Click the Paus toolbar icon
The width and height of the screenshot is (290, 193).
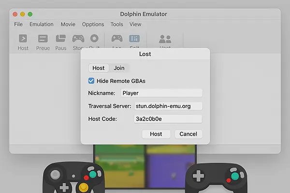pyautogui.click(x=61, y=39)
